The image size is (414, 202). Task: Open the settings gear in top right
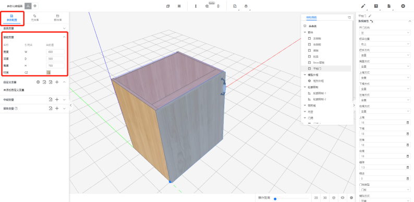pyautogui.click(x=403, y=6)
